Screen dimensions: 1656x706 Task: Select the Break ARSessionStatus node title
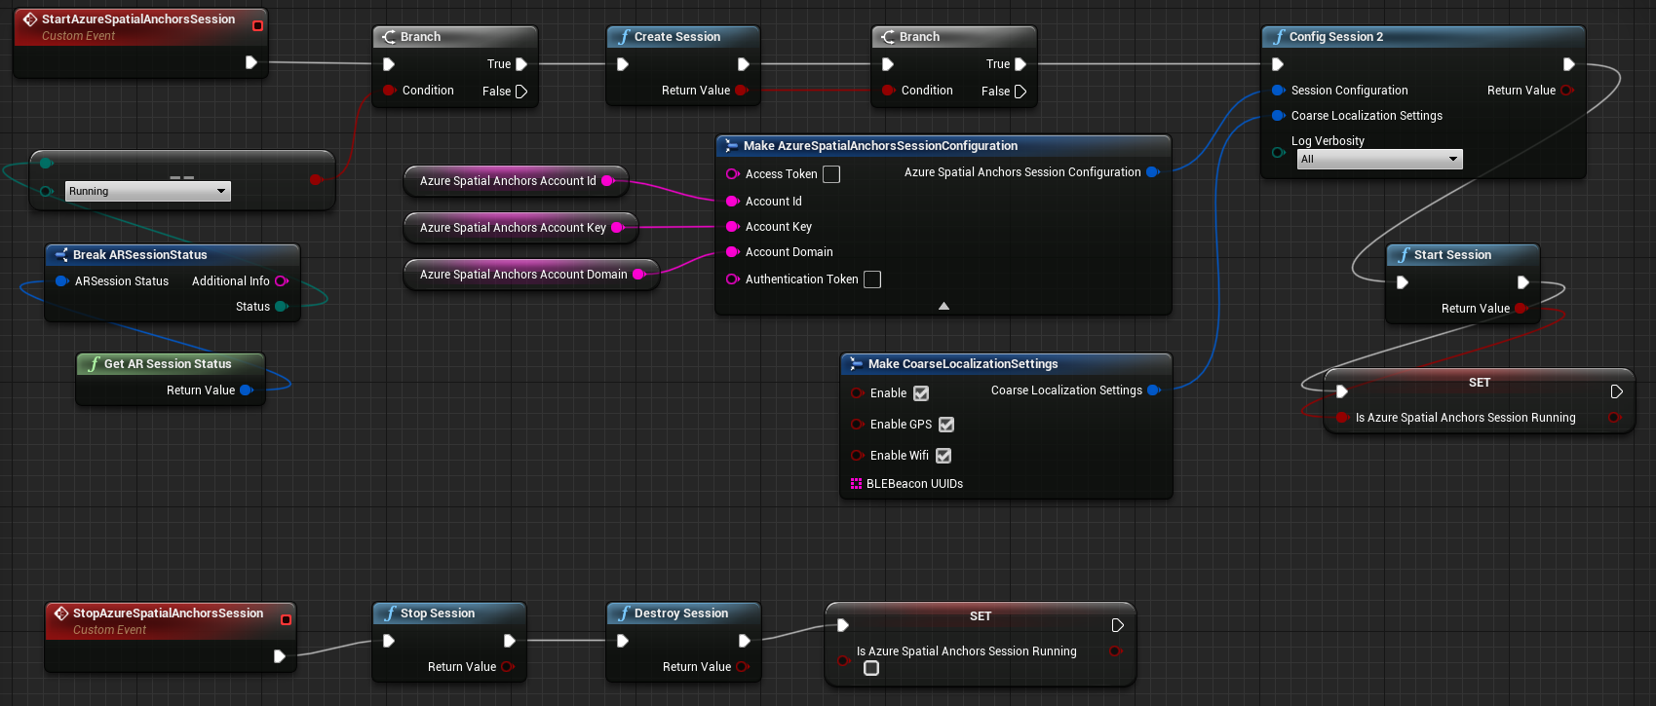pos(140,255)
